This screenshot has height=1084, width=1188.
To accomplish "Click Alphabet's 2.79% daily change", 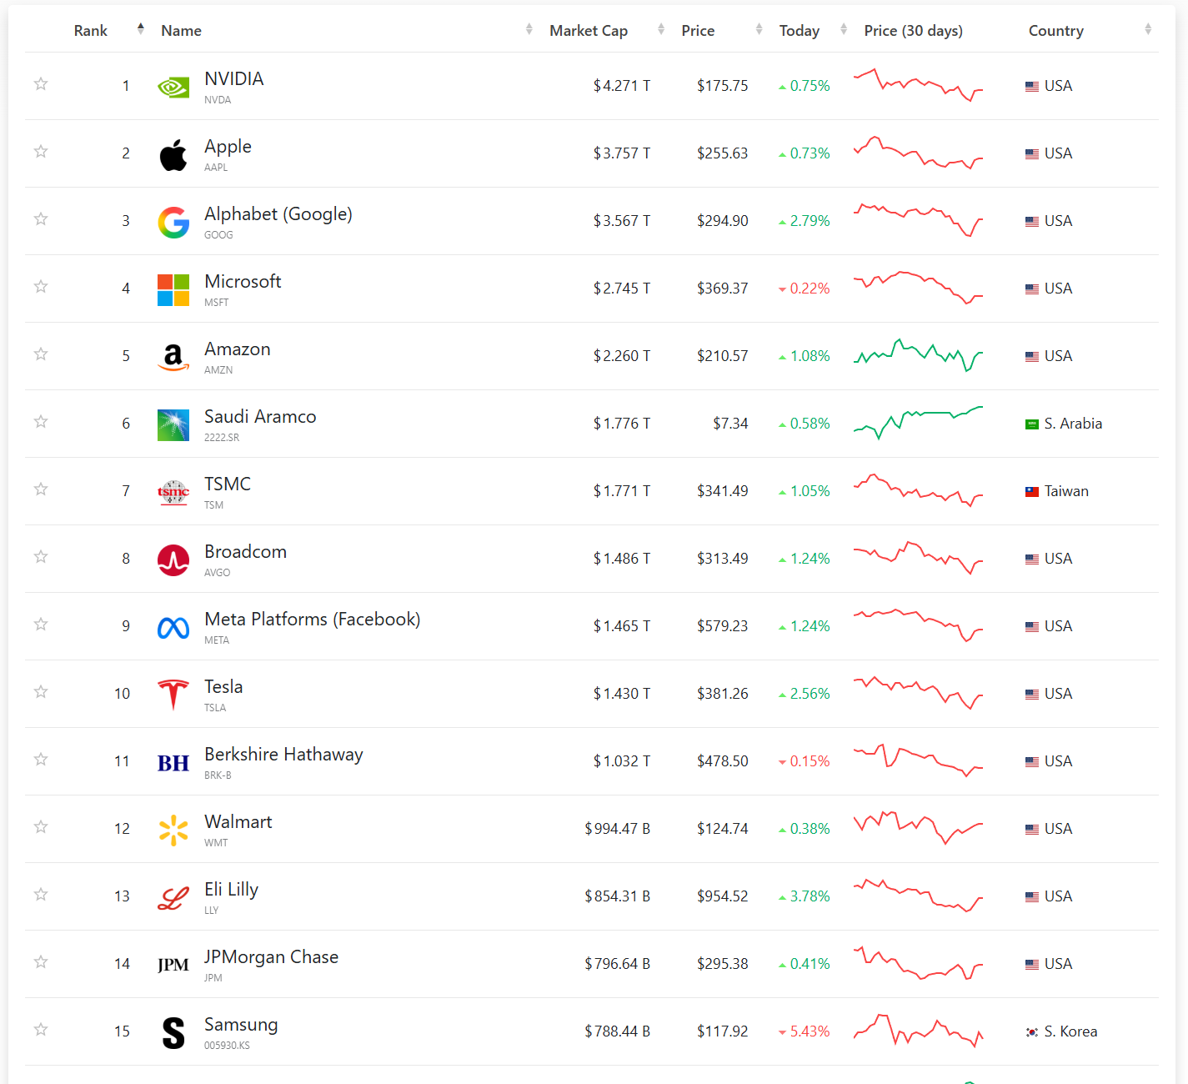I will pyautogui.click(x=805, y=221).
